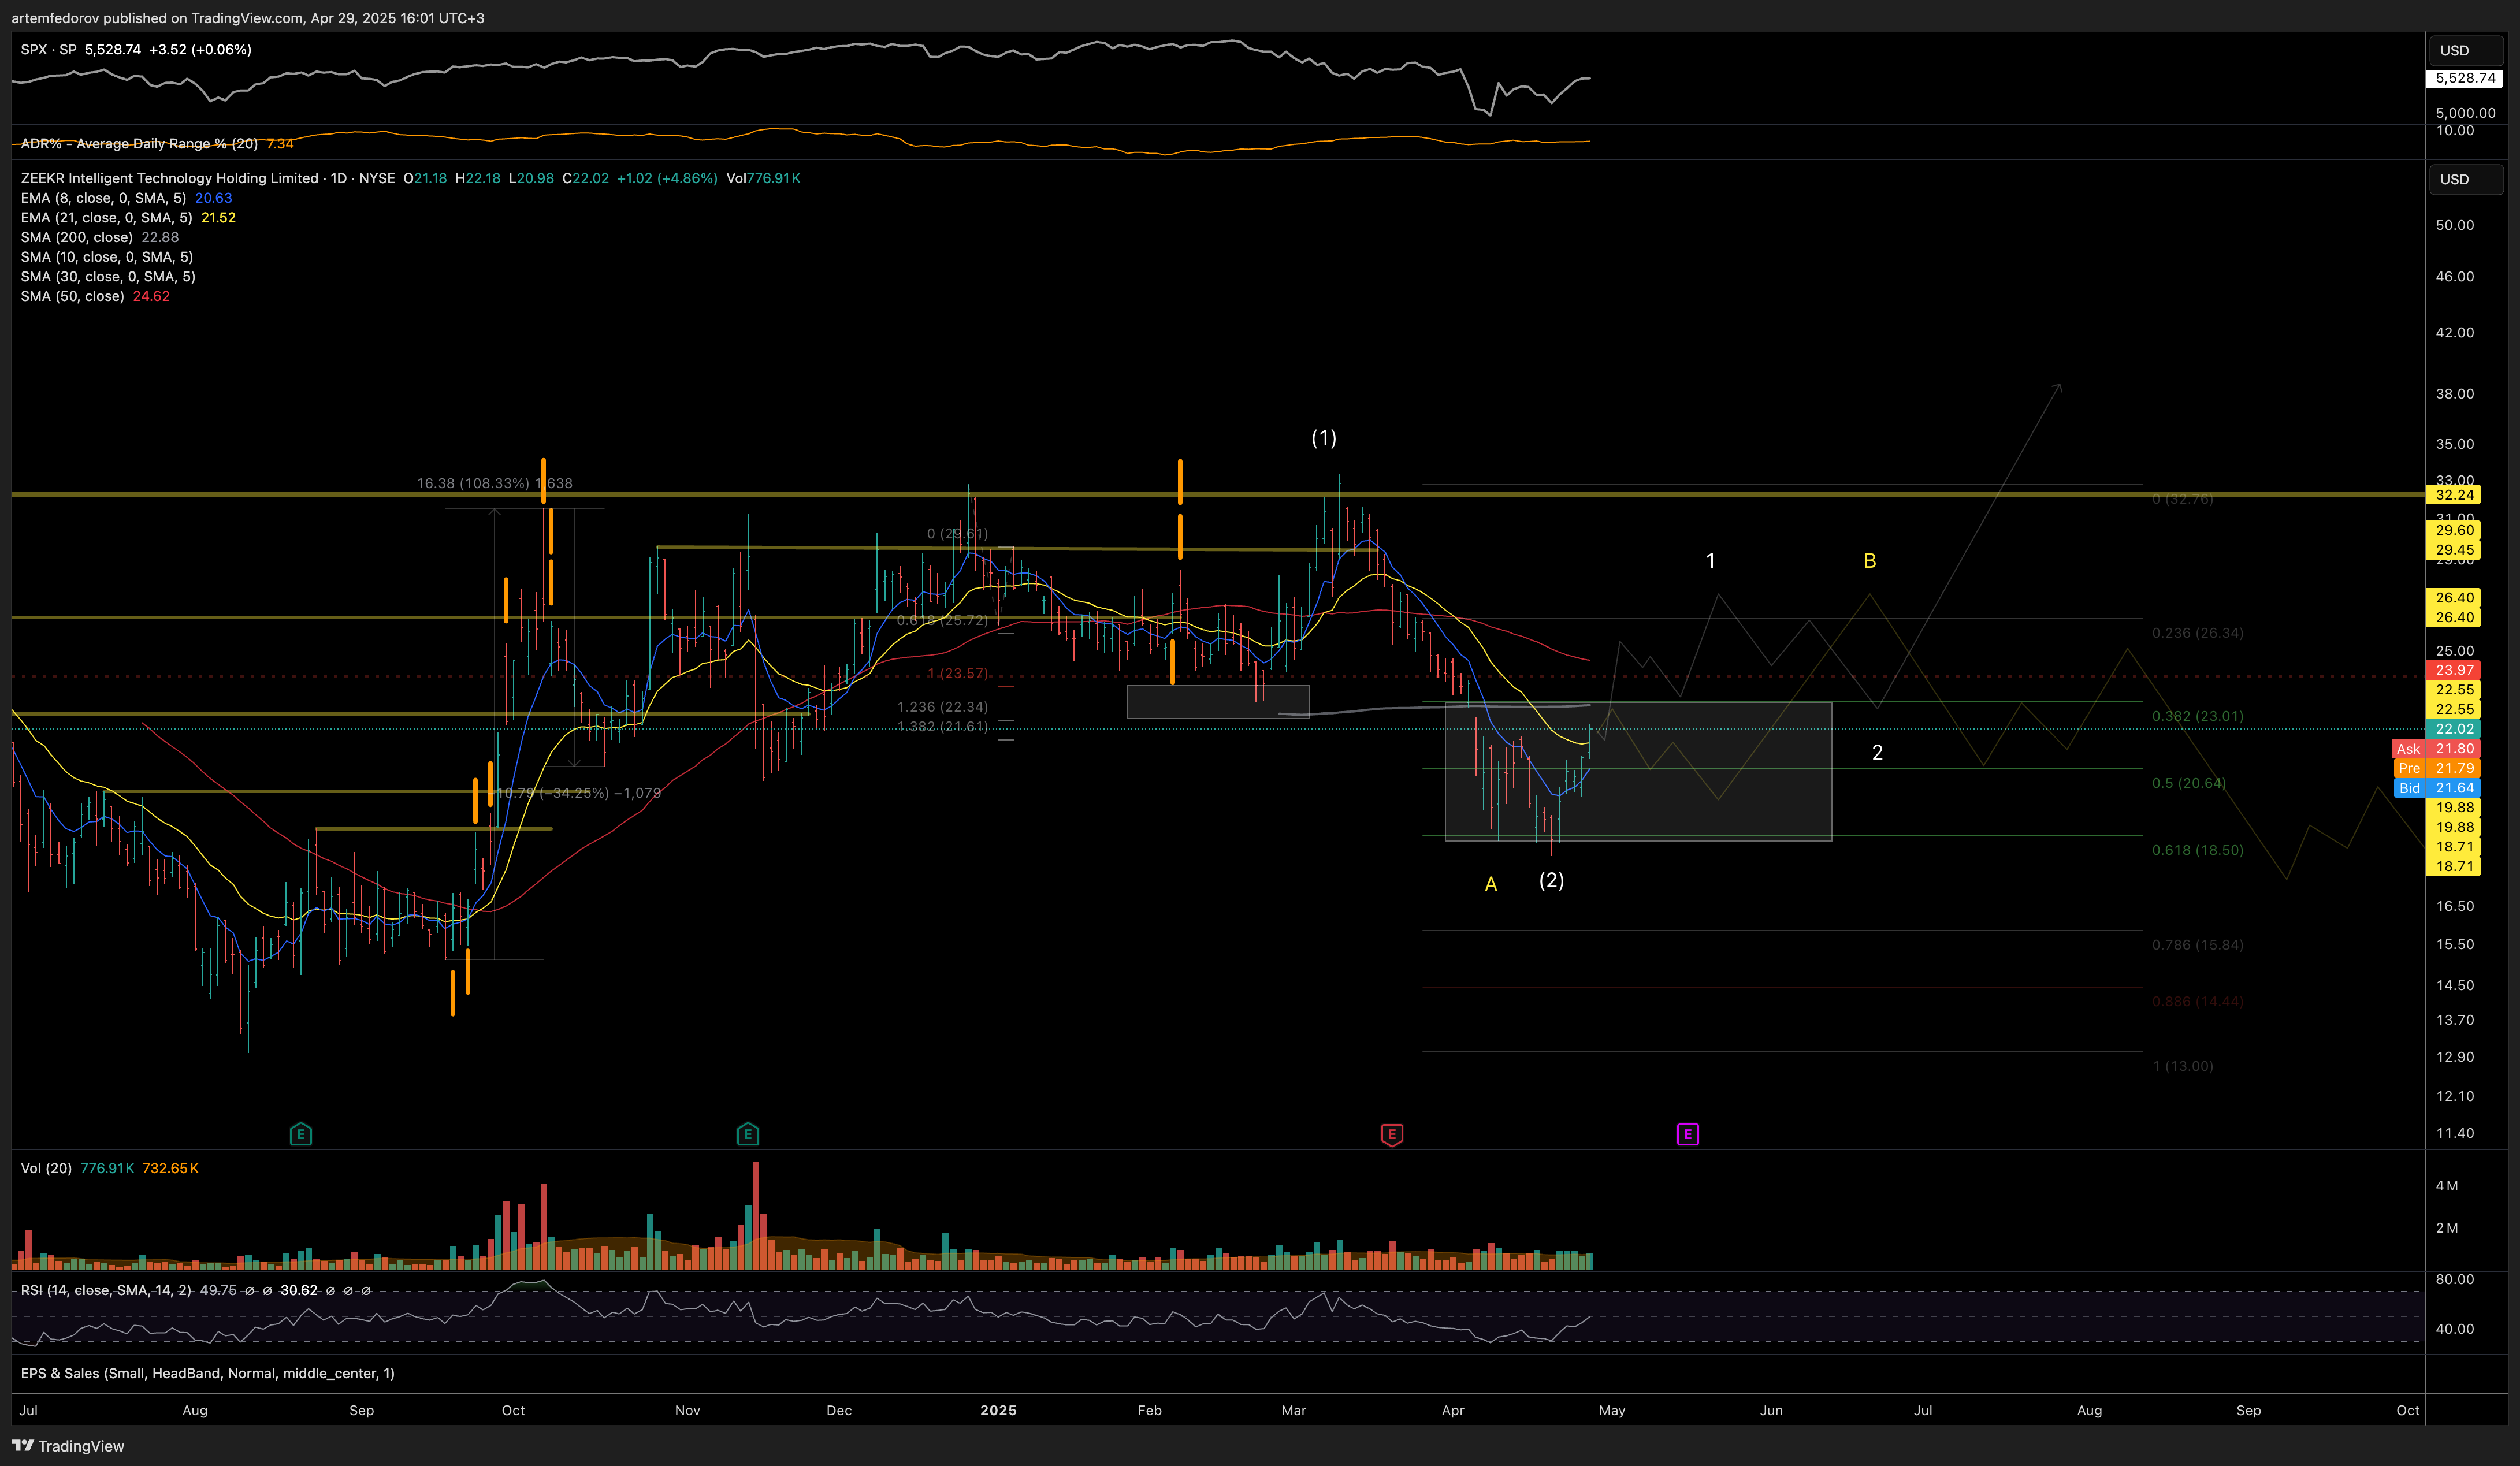Click the green earnings E marker near November

pos(747,1134)
